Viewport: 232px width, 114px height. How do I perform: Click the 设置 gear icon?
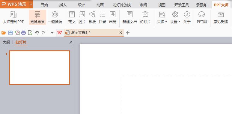(175, 14)
